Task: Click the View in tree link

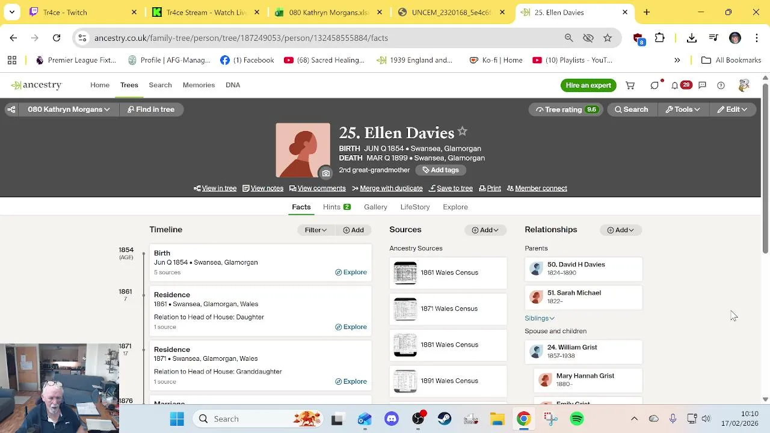Action: 215,188
